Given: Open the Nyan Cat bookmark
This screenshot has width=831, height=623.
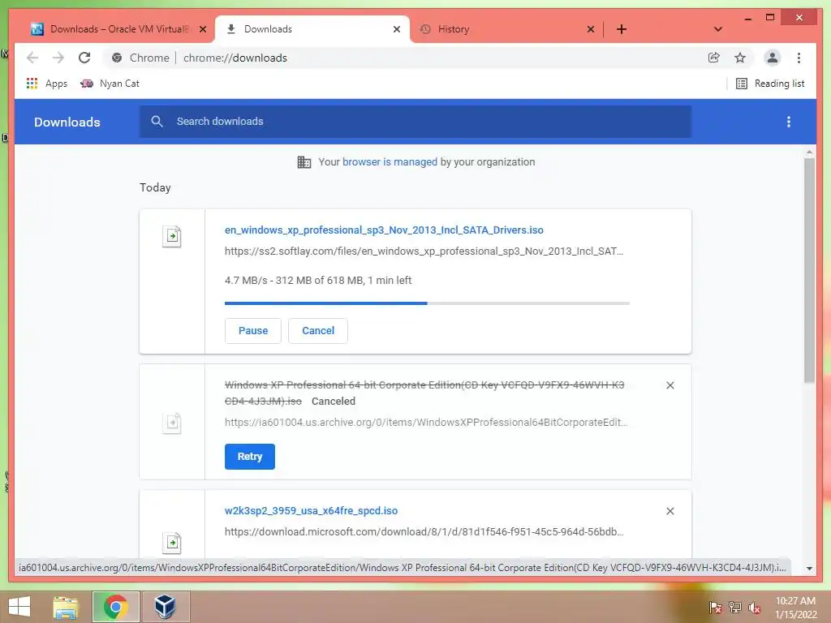Looking at the screenshot, I should (x=110, y=84).
